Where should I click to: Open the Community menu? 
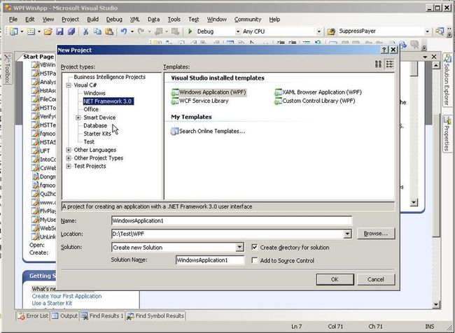click(x=248, y=20)
